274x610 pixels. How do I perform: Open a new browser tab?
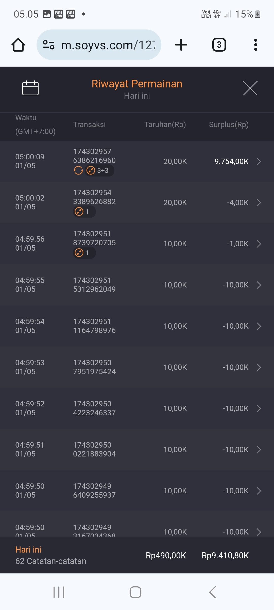(x=181, y=45)
